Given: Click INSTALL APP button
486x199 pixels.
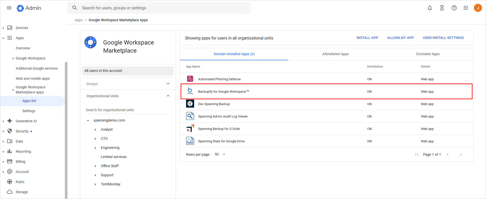Looking at the screenshot, I should [367, 38].
